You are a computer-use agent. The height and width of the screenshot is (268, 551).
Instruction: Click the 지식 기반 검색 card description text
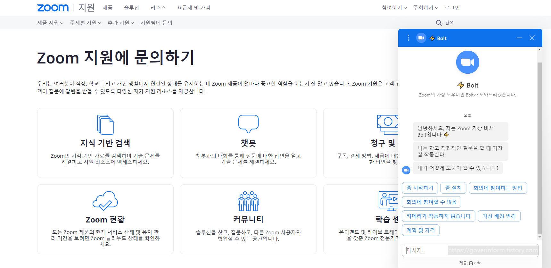pyautogui.click(x=105, y=159)
